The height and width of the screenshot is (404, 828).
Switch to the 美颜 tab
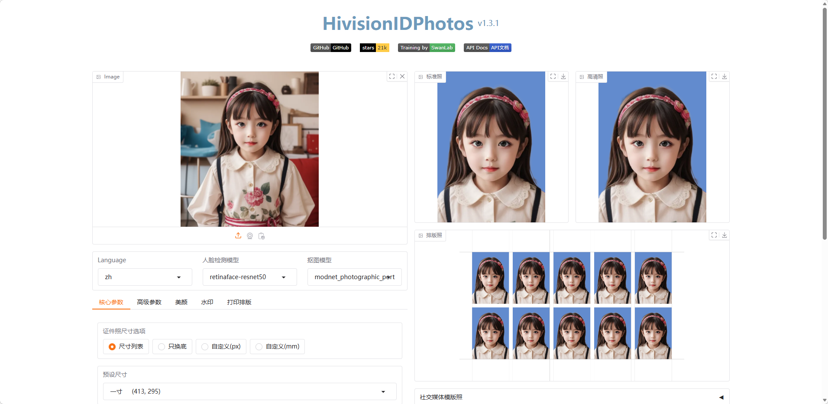[181, 302]
